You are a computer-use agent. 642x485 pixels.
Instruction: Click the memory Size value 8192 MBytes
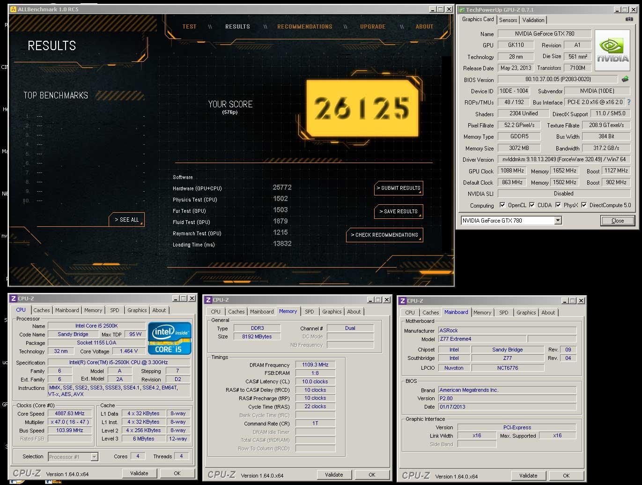click(257, 336)
